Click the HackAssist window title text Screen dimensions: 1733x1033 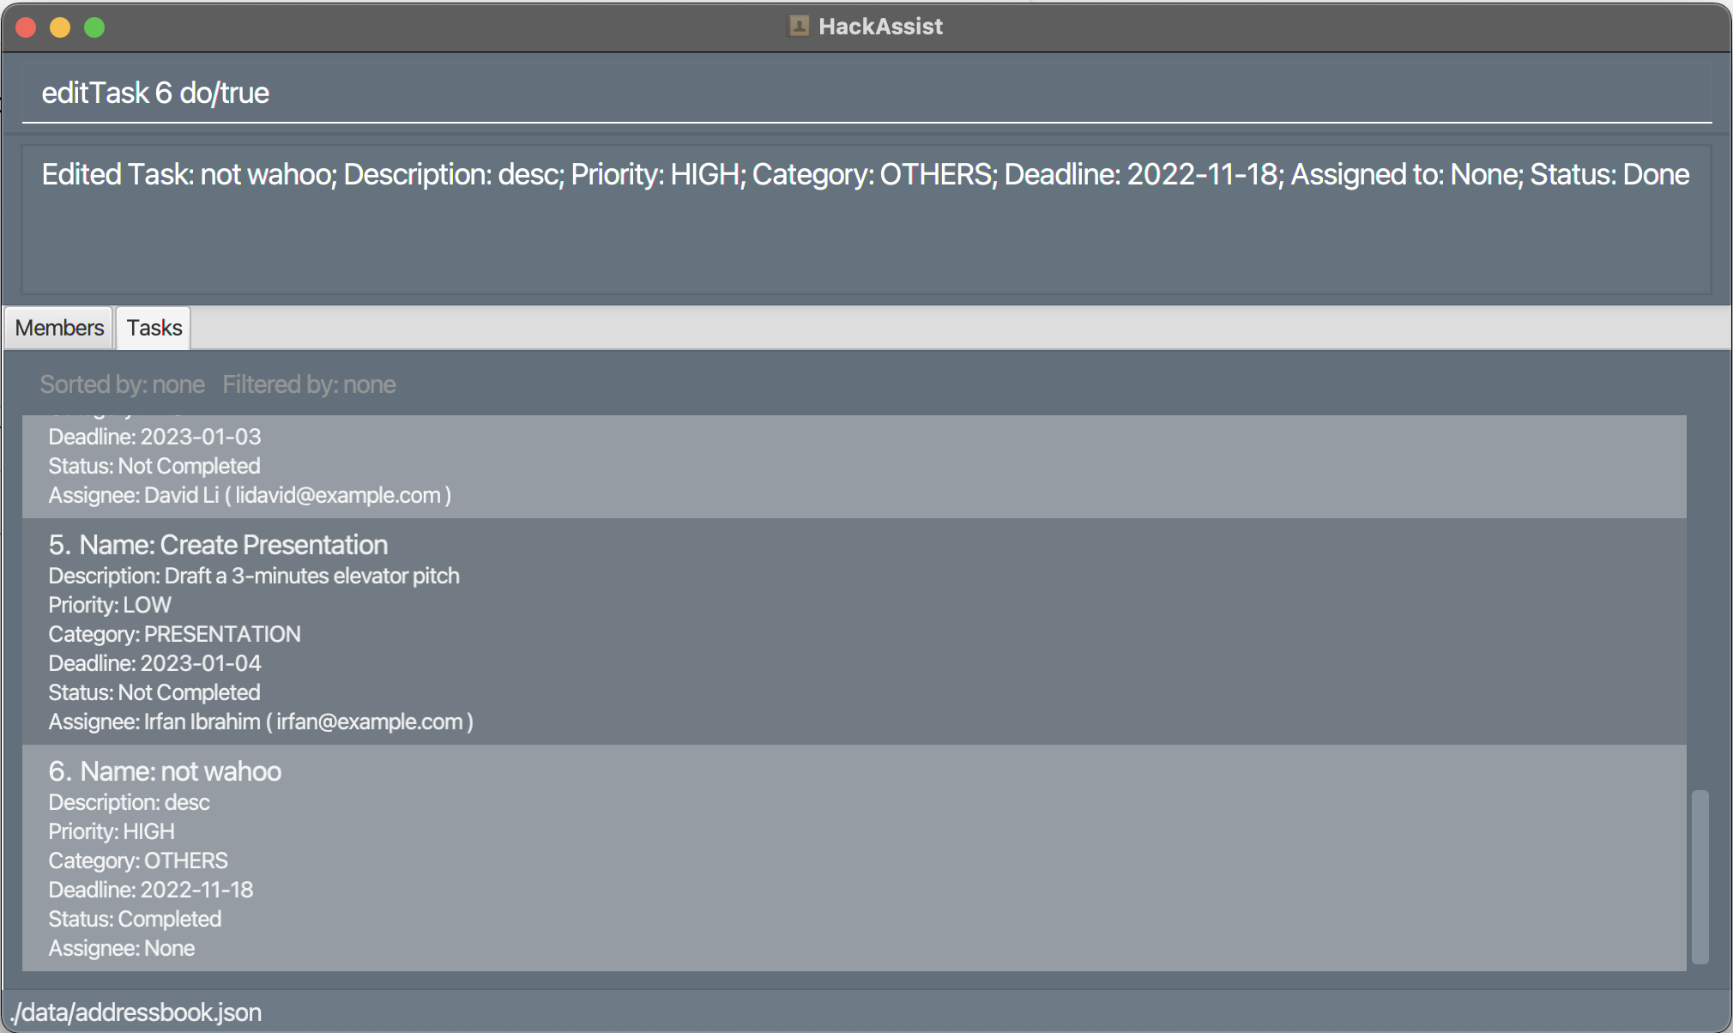coord(880,27)
